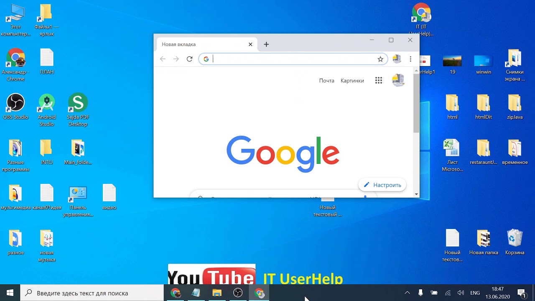Select the INTEJ folder on the desktop
The width and height of the screenshot is (535, 301).
pos(47,152)
